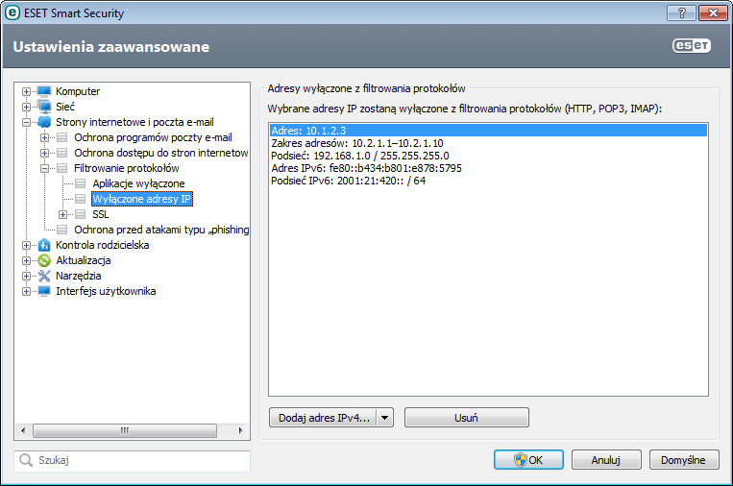The width and height of the screenshot is (733, 486).
Task: Select the Komputer tree item
Action: 78,91
